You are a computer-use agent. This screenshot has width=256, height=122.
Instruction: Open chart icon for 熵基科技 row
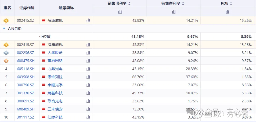click(88, 93)
